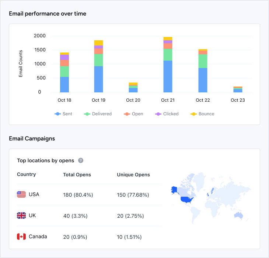This screenshot has height=258, width=269.
Task: Click the Oct 19 stacked bar
Action: (99, 66)
